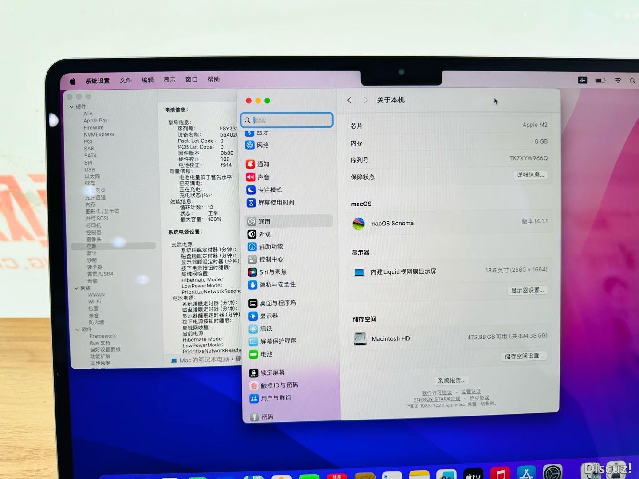The width and height of the screenshot is (639, 479).
Task: Open the Apple menu icon
Action: point(73,81)
